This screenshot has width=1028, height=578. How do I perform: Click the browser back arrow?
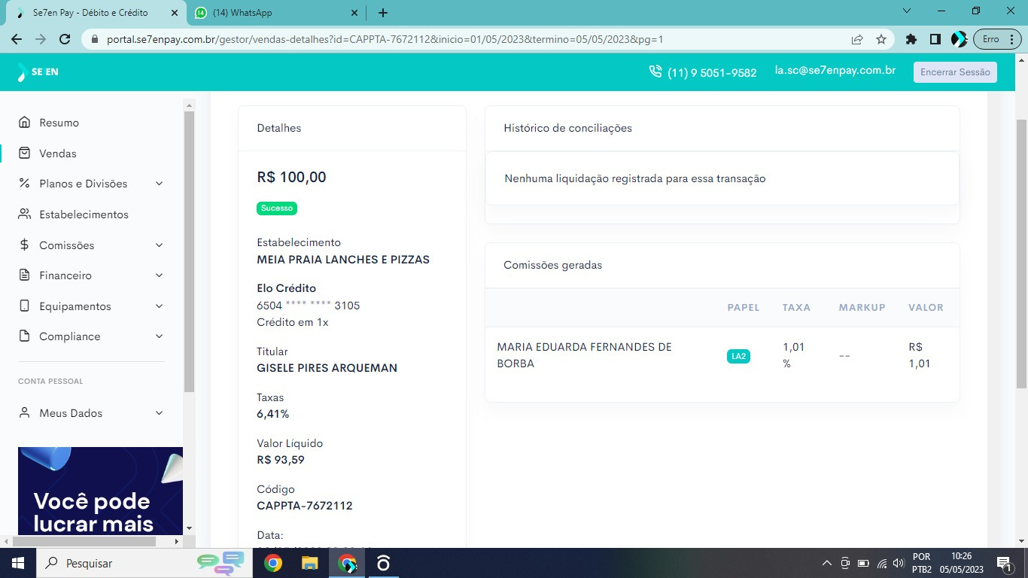point(17,39)
